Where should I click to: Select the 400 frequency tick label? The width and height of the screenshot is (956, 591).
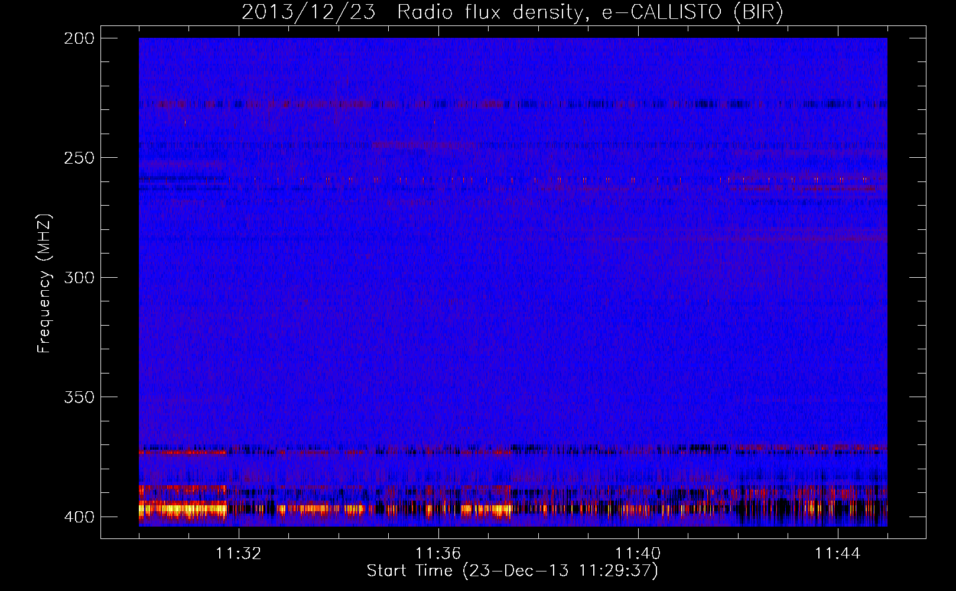tap(79, 517)
